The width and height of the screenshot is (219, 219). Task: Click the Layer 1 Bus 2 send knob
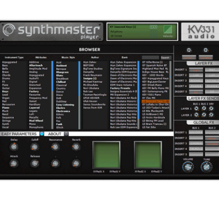pos(204,108)
